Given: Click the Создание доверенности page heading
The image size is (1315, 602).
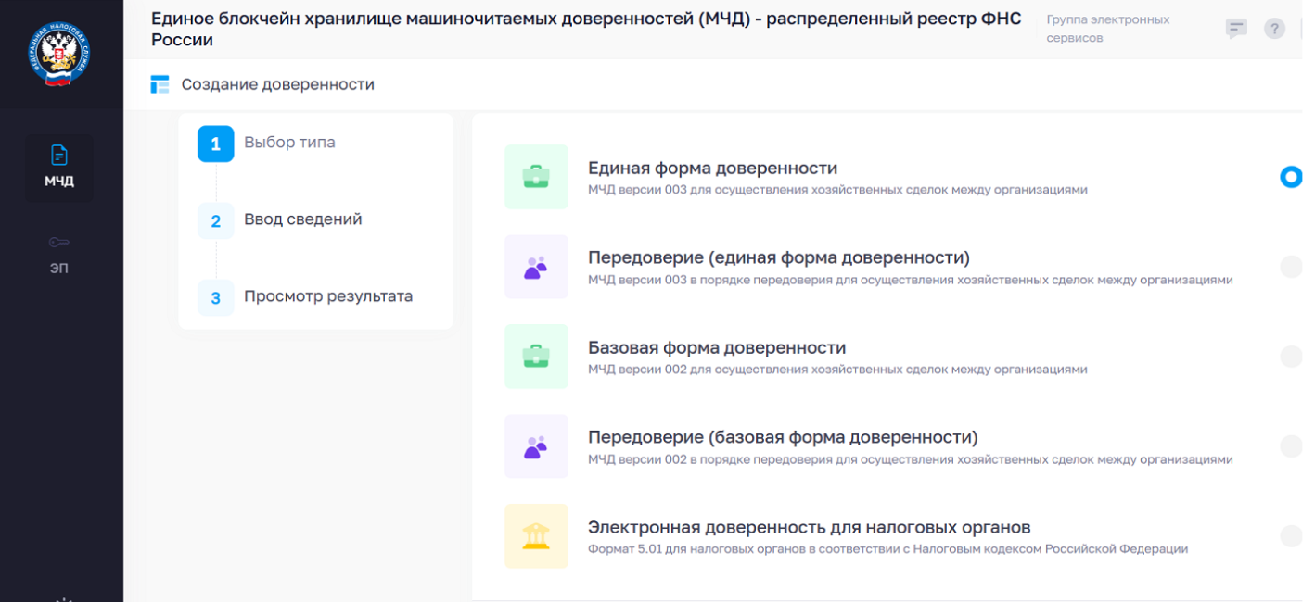Looking at the screenshot, I should tap(278, 84).
